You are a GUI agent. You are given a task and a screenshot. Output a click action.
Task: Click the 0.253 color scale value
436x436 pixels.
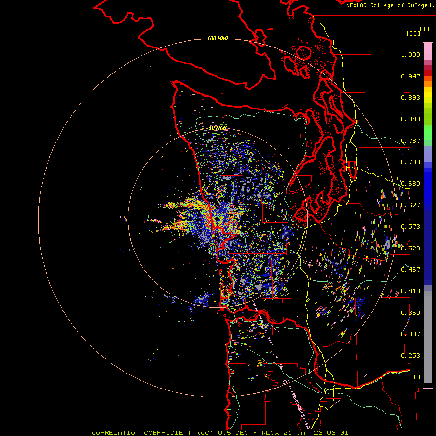[x=410, y=356]
